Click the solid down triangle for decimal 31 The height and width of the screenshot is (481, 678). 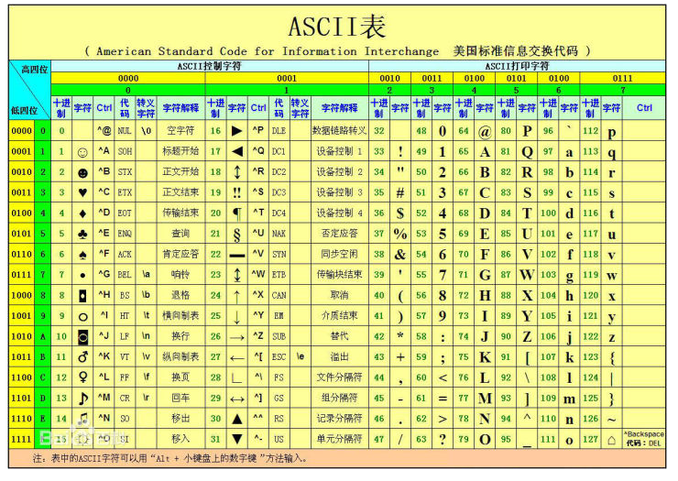click(237, 439)
